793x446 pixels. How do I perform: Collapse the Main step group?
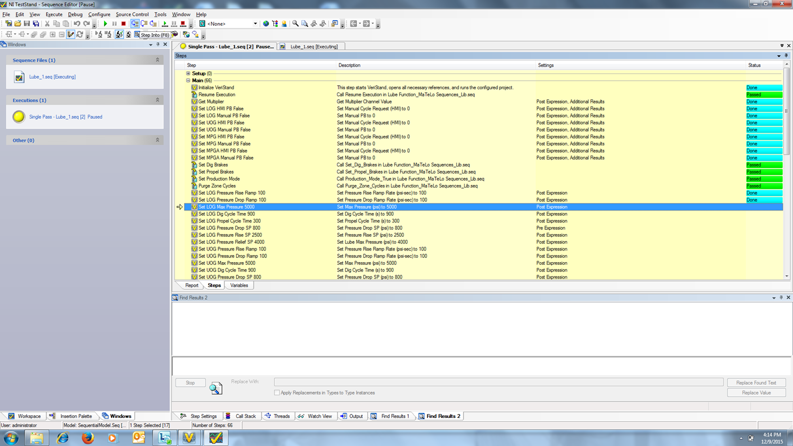(x=188, y=80)
